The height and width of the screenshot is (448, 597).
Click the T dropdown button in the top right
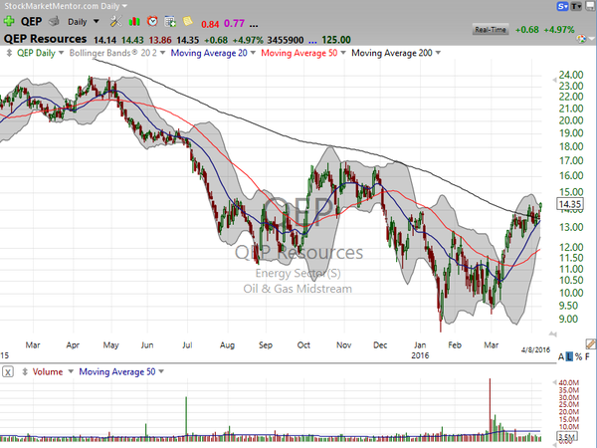click(576, 6)
